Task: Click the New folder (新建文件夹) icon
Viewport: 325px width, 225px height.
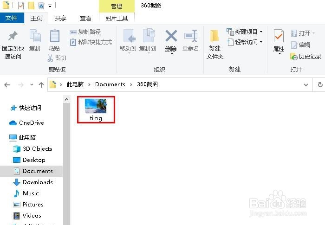Action: (x=214, y=36)
